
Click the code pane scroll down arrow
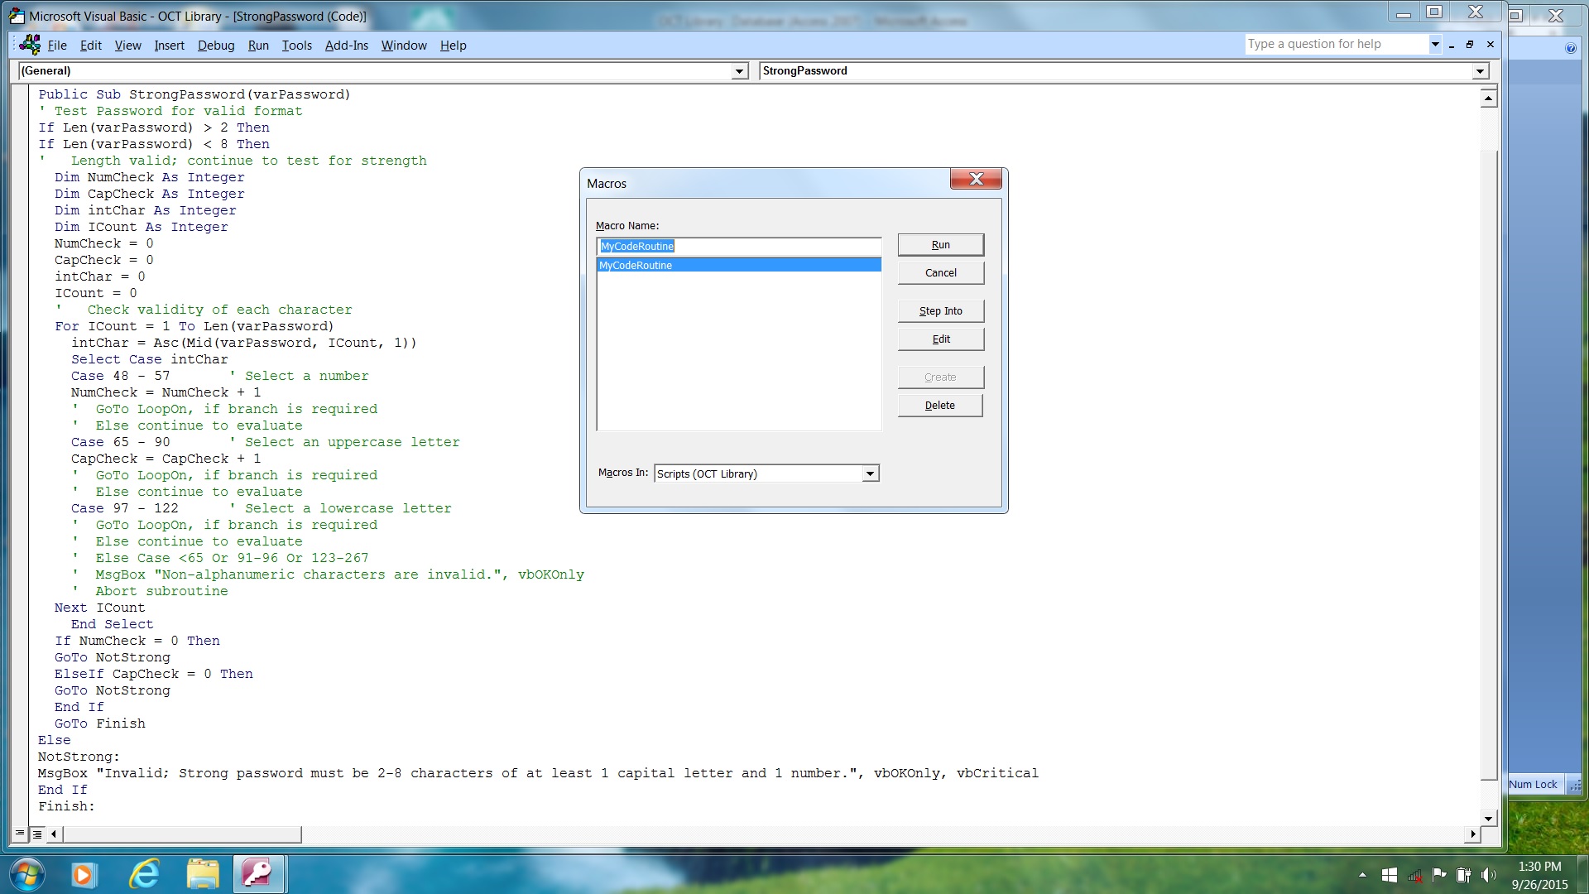(x=1488, y=818)
